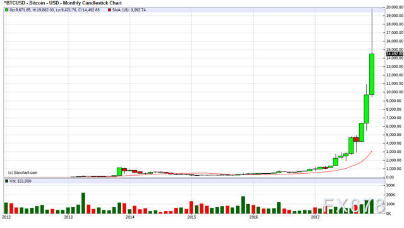
Task: Click the chart title ^BTCUSD Bitcoin Monthly Candlestick
Action: [62, 3]
